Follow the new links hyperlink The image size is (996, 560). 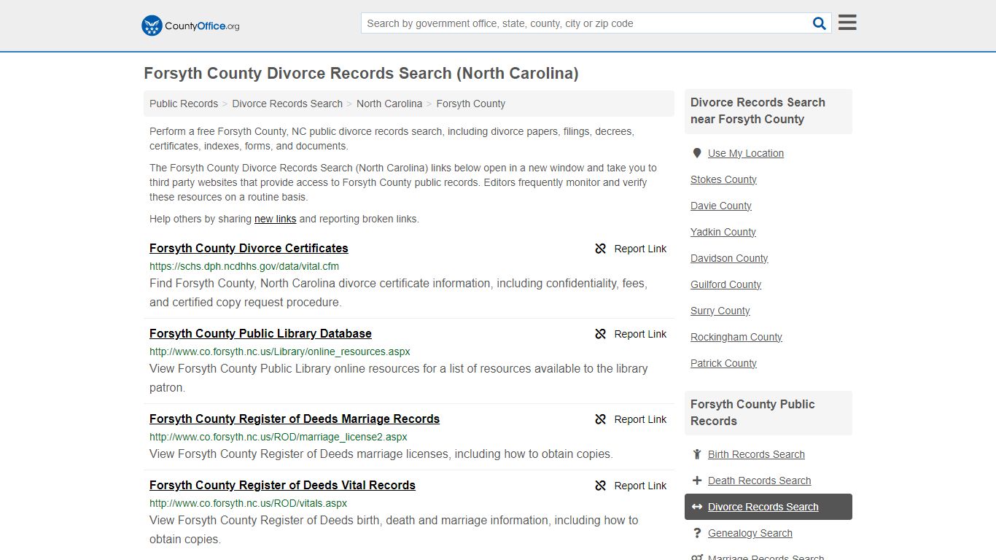click(275, 219)
